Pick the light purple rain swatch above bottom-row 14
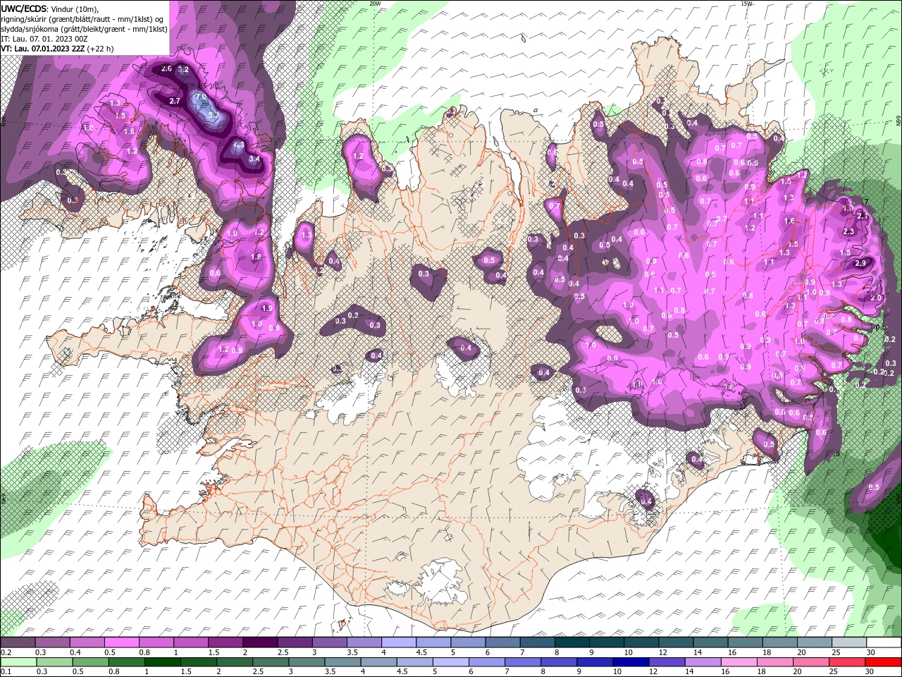This screenshot has height=677, width=902. (x=703, y=661)
